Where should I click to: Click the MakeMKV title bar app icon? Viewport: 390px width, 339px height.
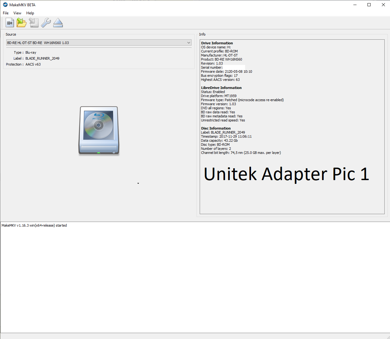coord(5,5)
